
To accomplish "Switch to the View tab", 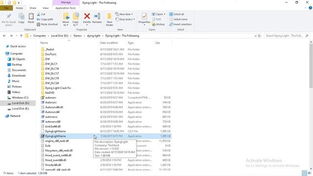I will [x=45, y=8].
